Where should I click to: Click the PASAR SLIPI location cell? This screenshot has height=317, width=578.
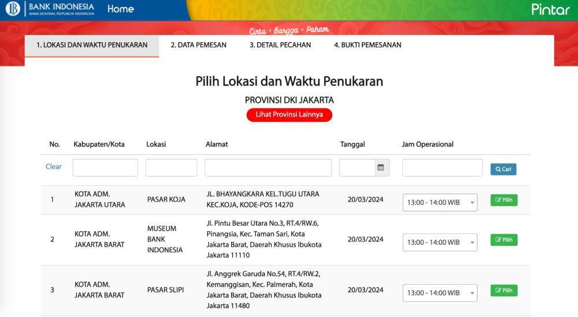pyautogui.click(x=165, y=290)
